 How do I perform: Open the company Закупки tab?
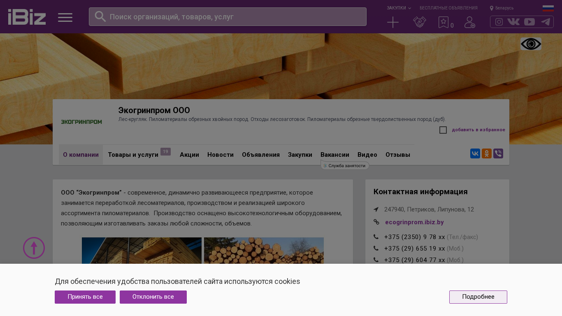(x=300, y=155)
